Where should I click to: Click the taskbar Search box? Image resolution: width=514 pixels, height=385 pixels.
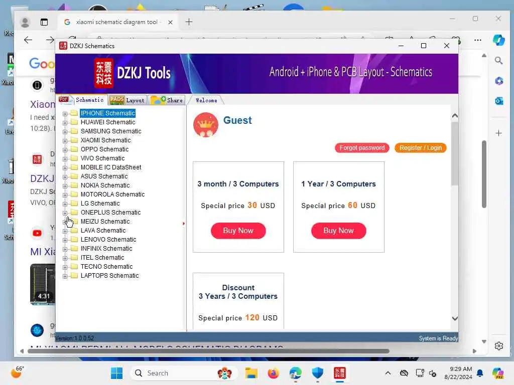(184, 373)
